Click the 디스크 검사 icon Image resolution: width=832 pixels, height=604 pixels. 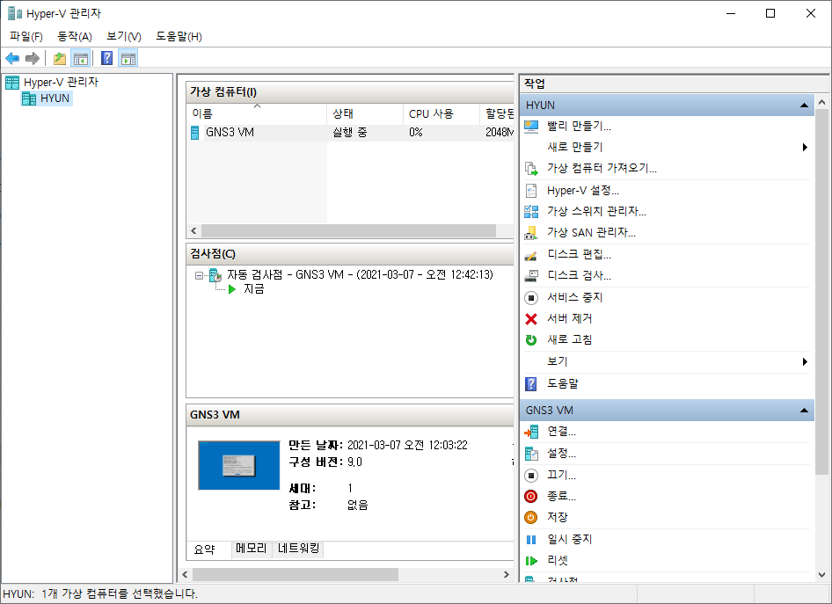tap(531, 276)
